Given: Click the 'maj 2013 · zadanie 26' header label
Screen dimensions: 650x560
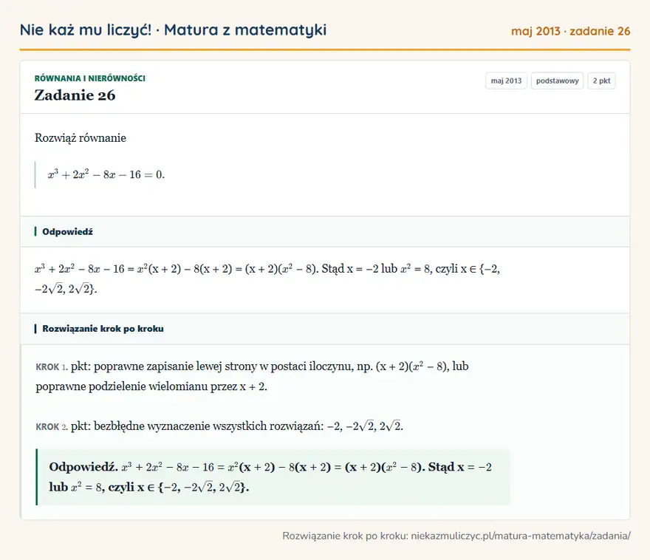Looking at the screenshot, I should [570, 31].
